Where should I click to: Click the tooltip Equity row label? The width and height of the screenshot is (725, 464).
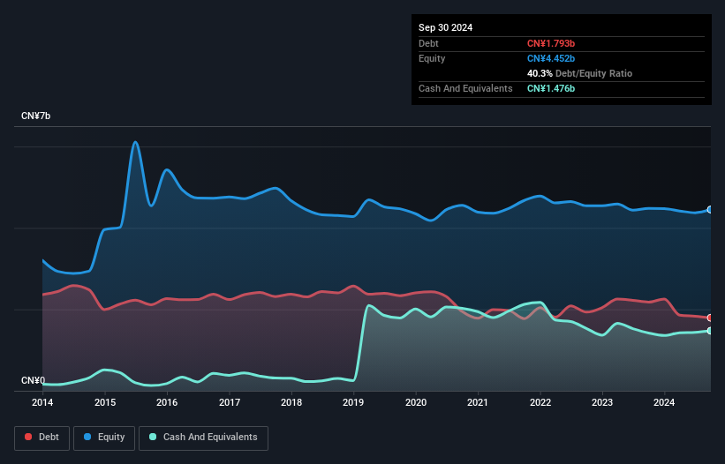coord(432,58)
